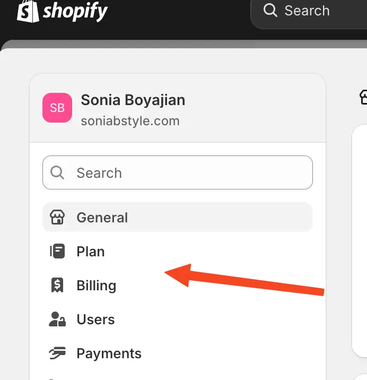Go to the Billing settings label
This screenshot has height=380, width=367.
point(97,286)
